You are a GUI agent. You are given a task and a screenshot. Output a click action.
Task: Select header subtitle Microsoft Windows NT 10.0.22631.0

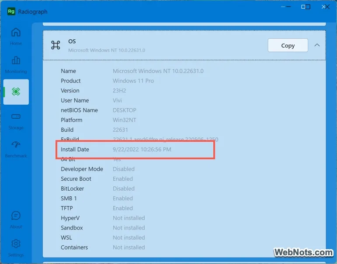[x=107, y=50]
